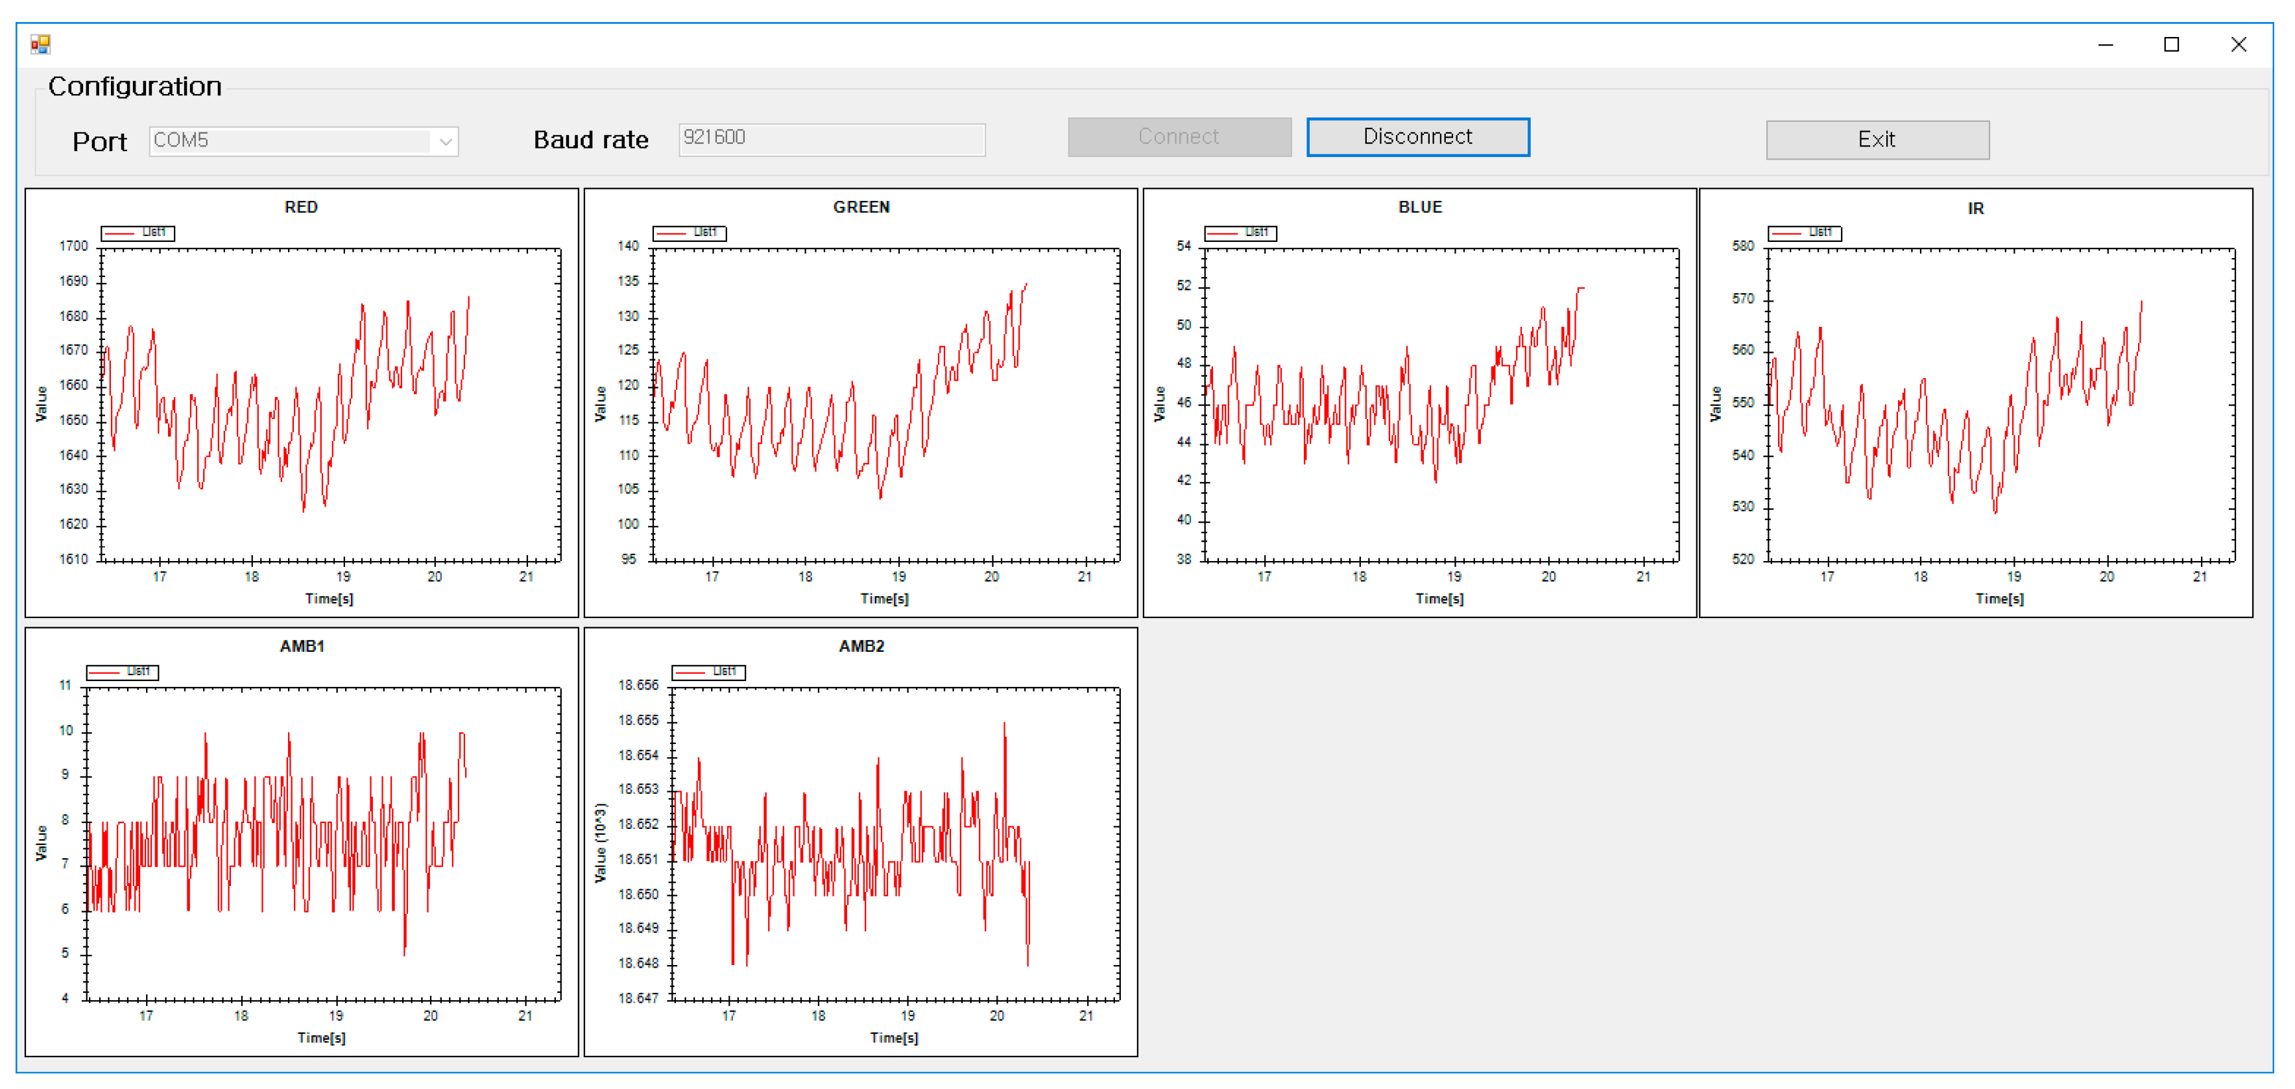Maximize the application window
This screenshot has height=1089, width=2295.
(x=2171, y=45)
